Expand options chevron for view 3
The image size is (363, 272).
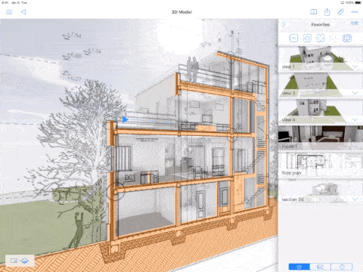pos(355,93)
